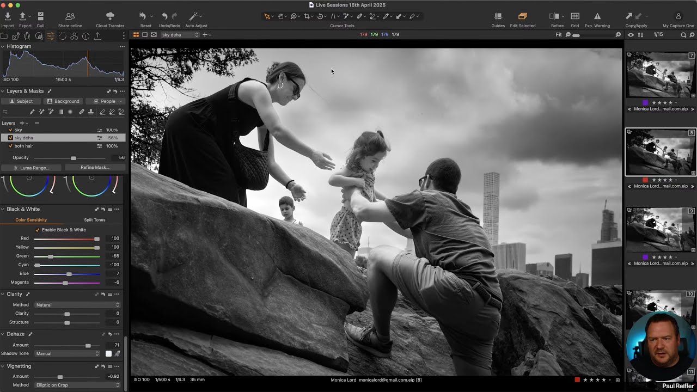Open the camera Capture tool tab

[15, 36]
